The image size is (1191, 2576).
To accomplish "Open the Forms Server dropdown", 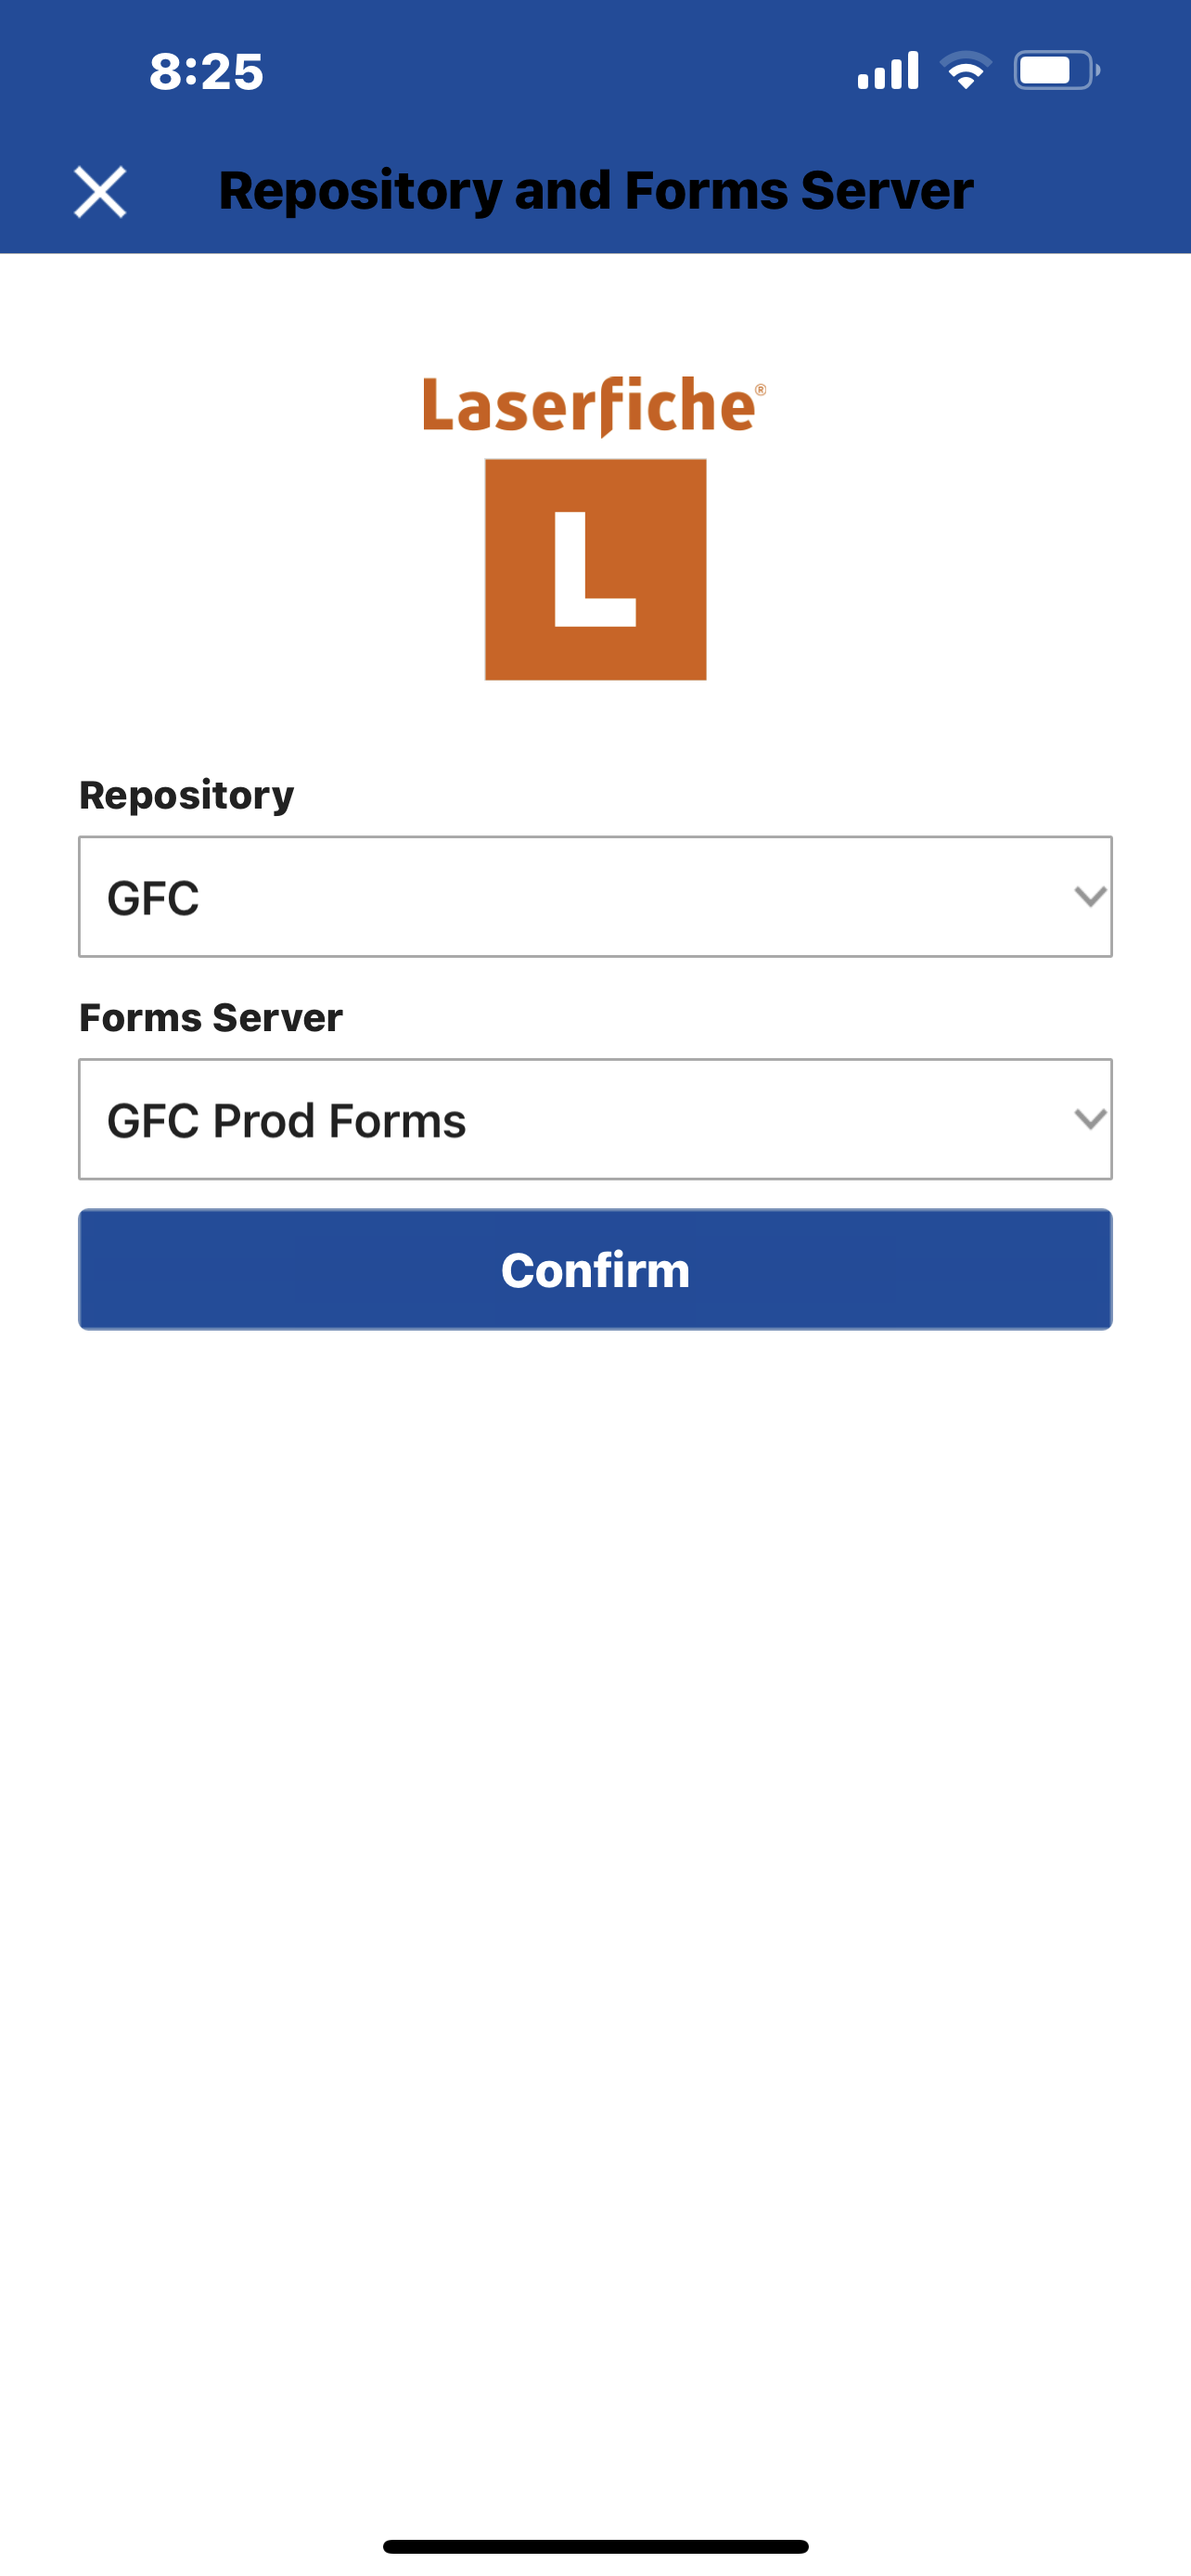I will tap(595, 1119).
